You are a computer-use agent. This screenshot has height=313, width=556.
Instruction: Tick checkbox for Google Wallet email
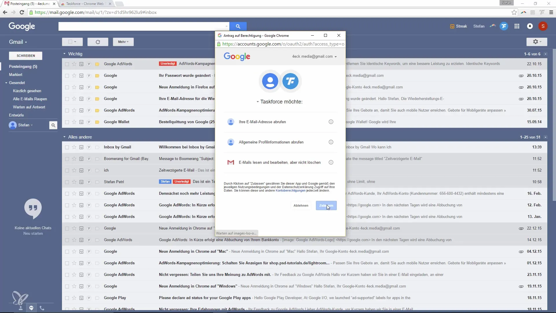(x=67, y=122)
